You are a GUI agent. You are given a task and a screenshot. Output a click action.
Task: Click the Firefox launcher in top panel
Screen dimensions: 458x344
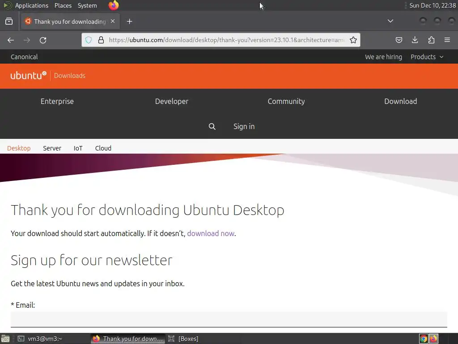coord(114,5)
